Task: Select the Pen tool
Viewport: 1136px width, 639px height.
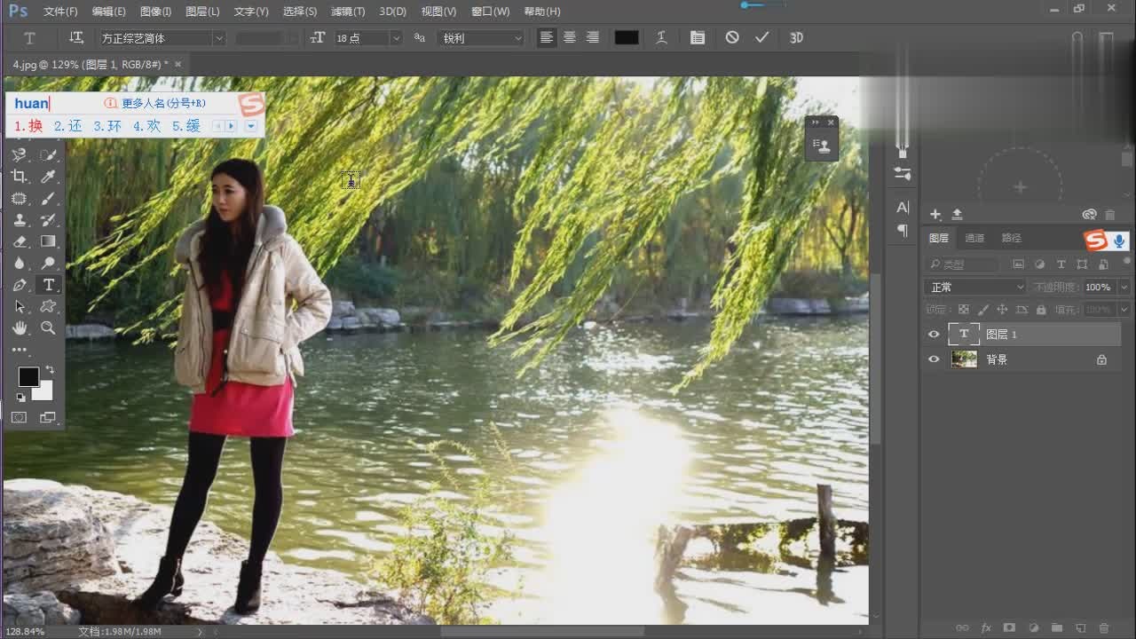Action: click(20, 285)
